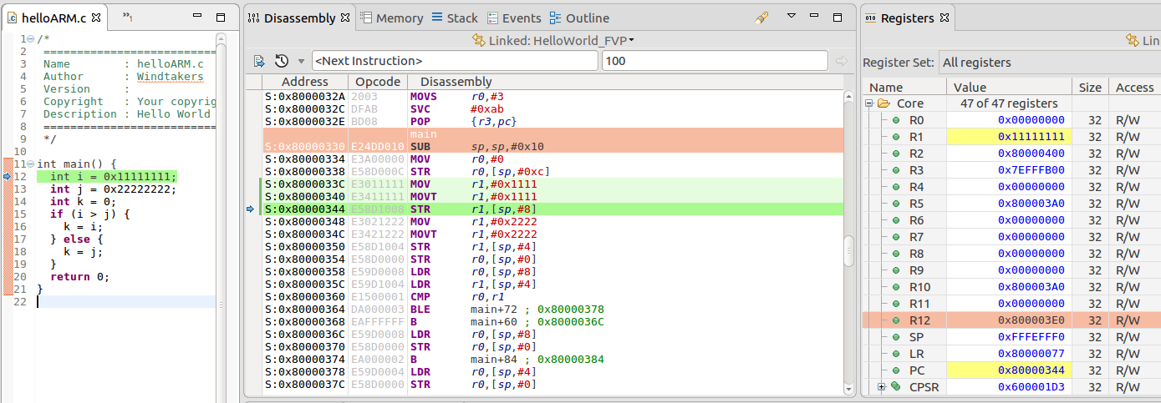Screen dimensions: 1161x403
Task: Click the <Next Instruction> address field
Action: coord(455,61)
